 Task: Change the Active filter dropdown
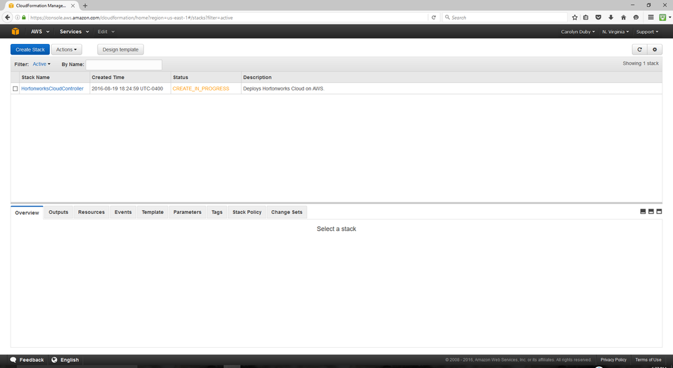[42, 64]
